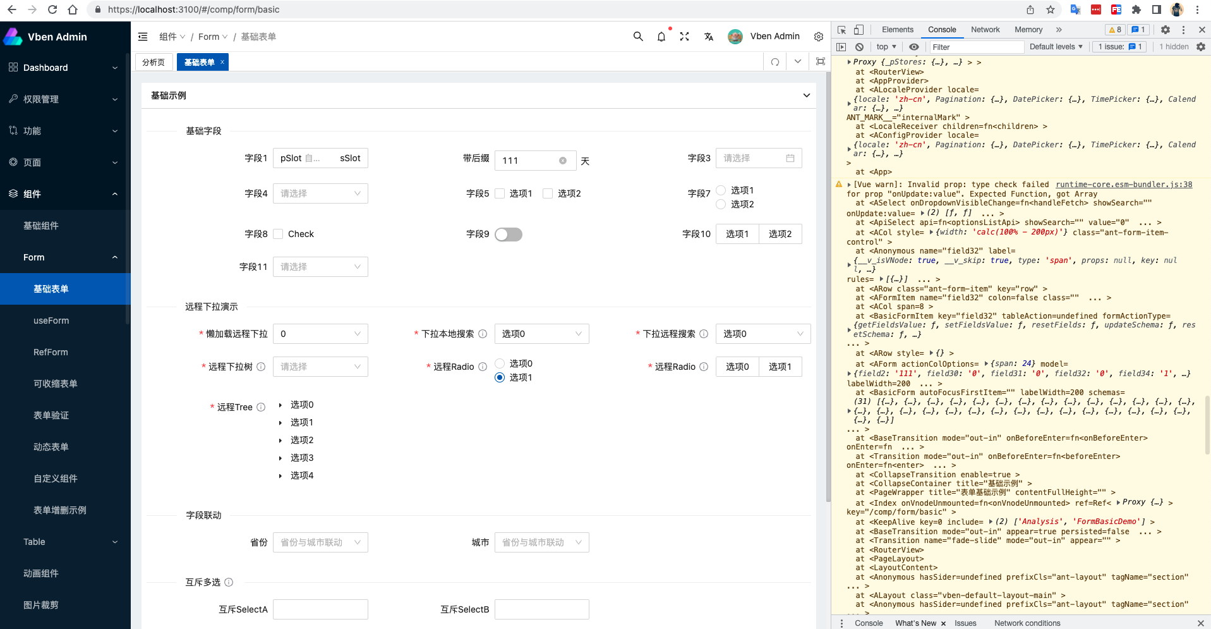The width and height of the screenshot is (1211, 629).
Task: Select 选项2 radio in 字段7
Action: pyautogui.click(x=721, y=204)
